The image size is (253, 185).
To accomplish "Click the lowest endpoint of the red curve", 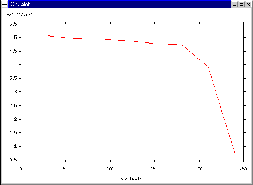I will tap(235, 154).
